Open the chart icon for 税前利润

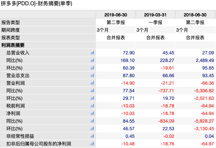coord(92,106)
